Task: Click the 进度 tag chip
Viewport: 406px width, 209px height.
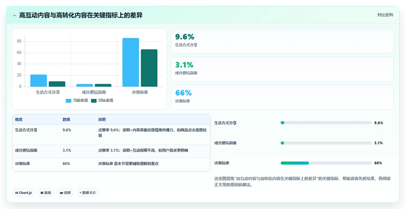Action: pos(65,193)
